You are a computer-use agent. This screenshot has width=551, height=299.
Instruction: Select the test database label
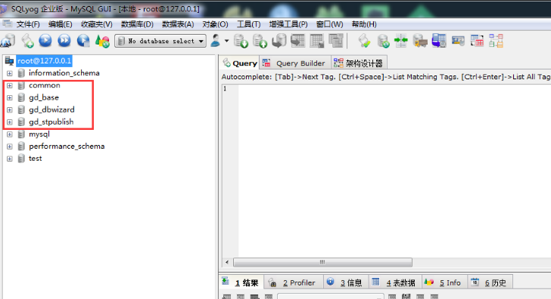35,159
